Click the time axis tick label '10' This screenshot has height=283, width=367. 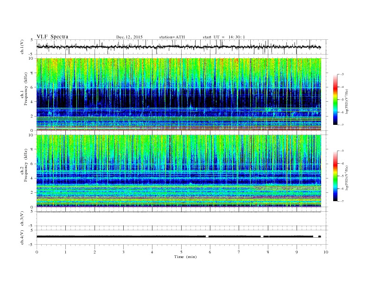click(326, 252)
